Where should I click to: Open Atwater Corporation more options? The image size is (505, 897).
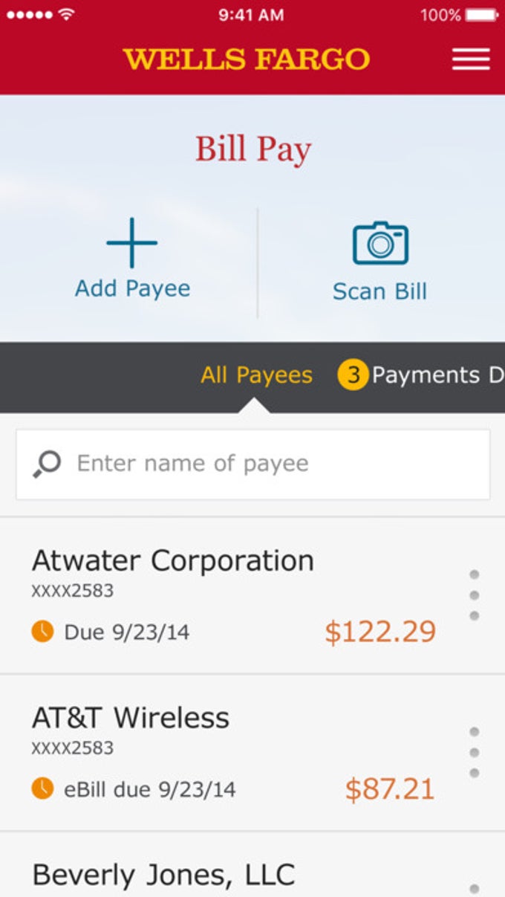coord(474,595)
